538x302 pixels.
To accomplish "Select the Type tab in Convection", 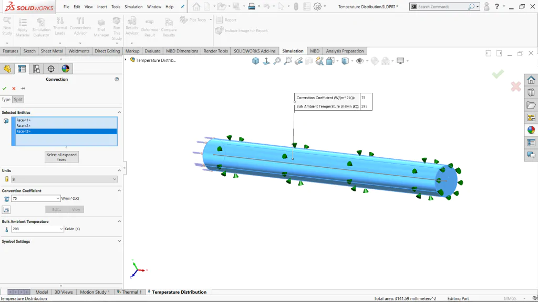I will [x=6, y=99].
